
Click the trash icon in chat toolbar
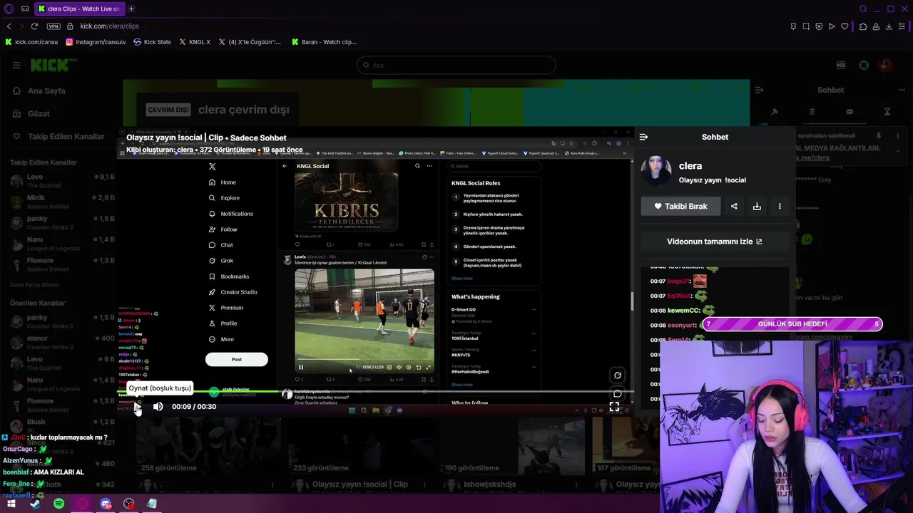(812, 112)
